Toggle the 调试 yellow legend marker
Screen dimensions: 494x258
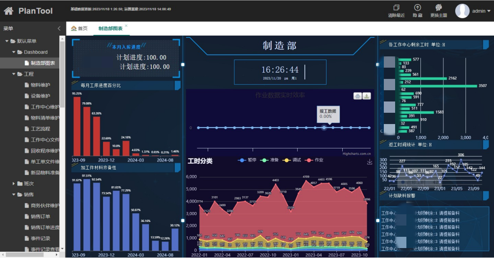tap(287, 161)
